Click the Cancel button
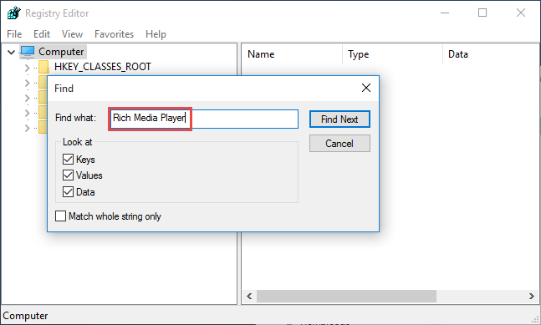The image size is (541, 325). 339,144
